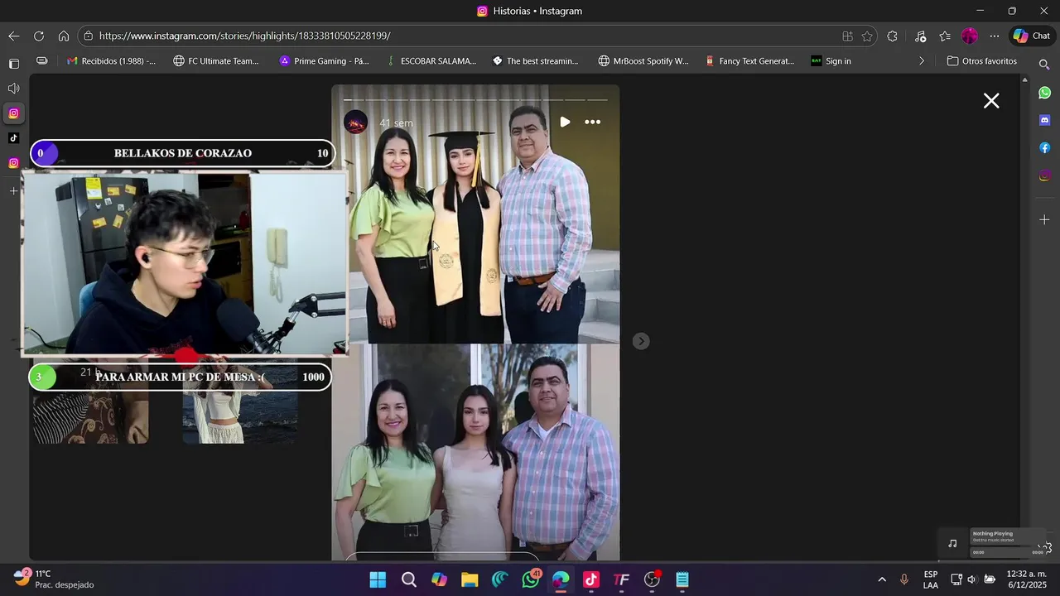Play the Instagram story
1060x596 pixels.
tap(565, 122)
